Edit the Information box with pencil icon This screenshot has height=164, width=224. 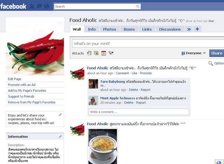tap(60, 137)
